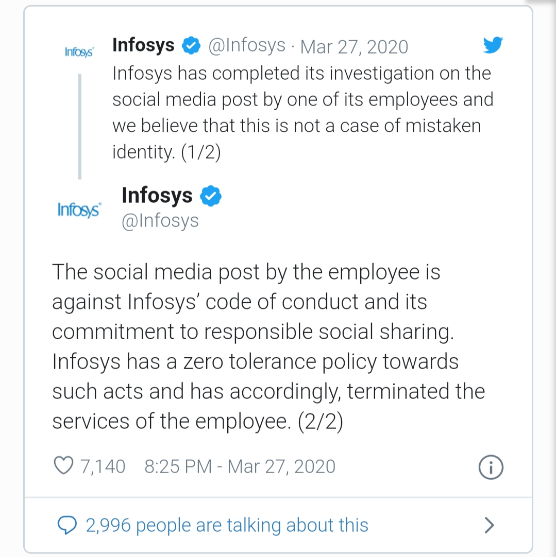The height and width of the screenshot is (557, 556).
Task: Click the main tweet text about terminated employee
Action: pyautogui.click(x=268, y=346)
